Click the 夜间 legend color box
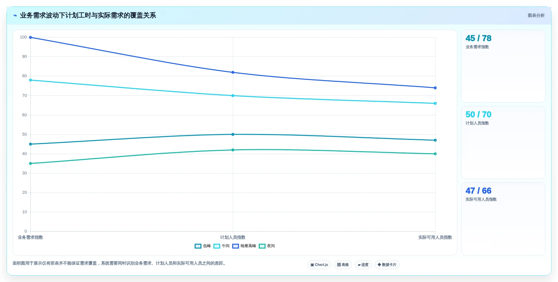This screenshot has width=558, height=282. [262, 246]
